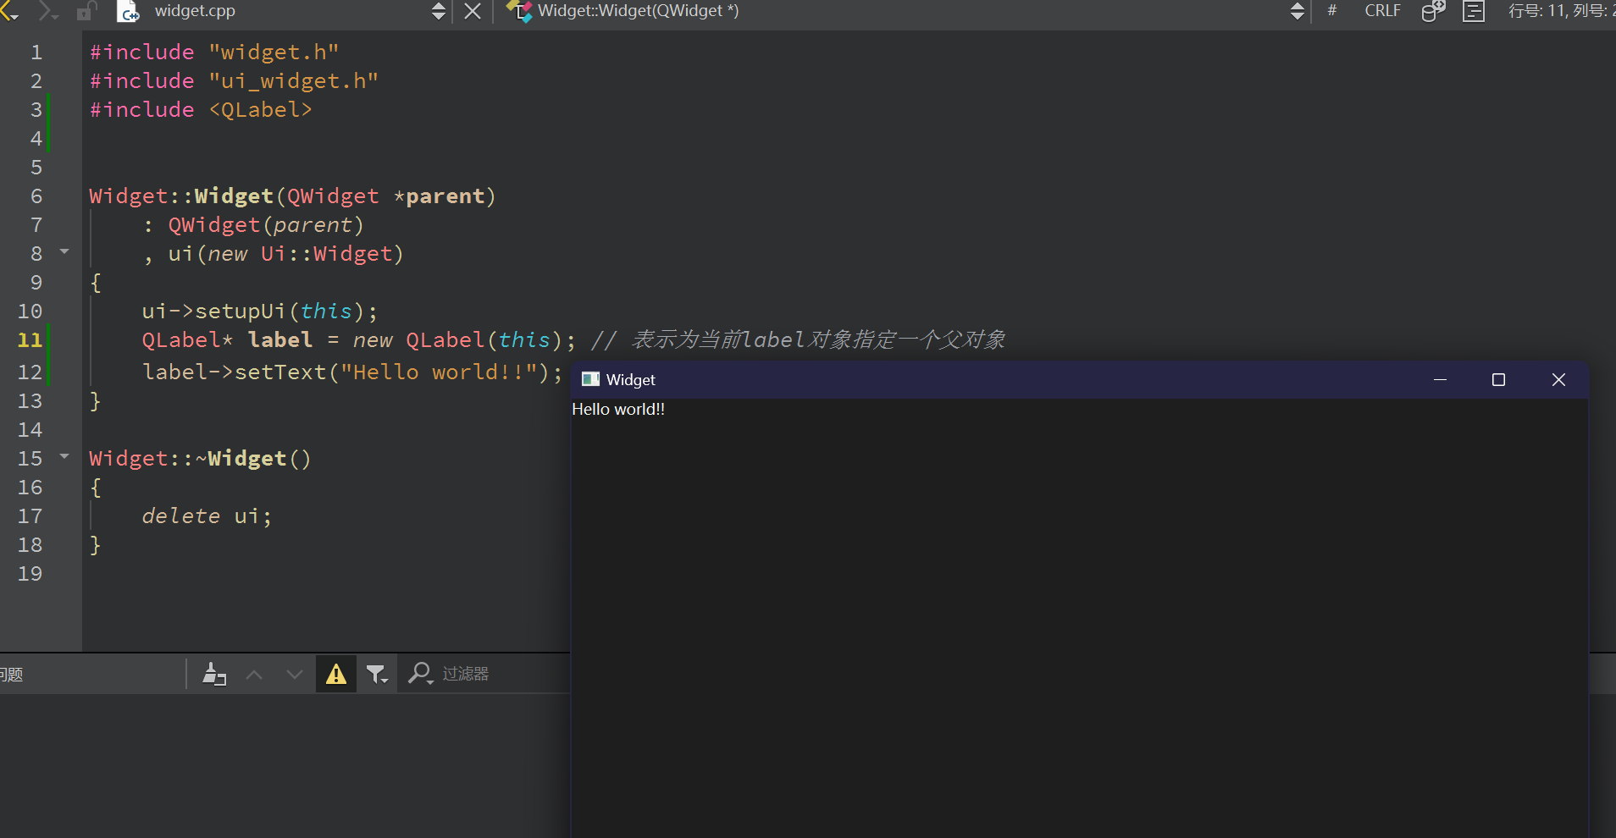The height and width of the screenshot is (838, 1616).
Task: Toggle the file lock icon
Action: pos(86,11)
